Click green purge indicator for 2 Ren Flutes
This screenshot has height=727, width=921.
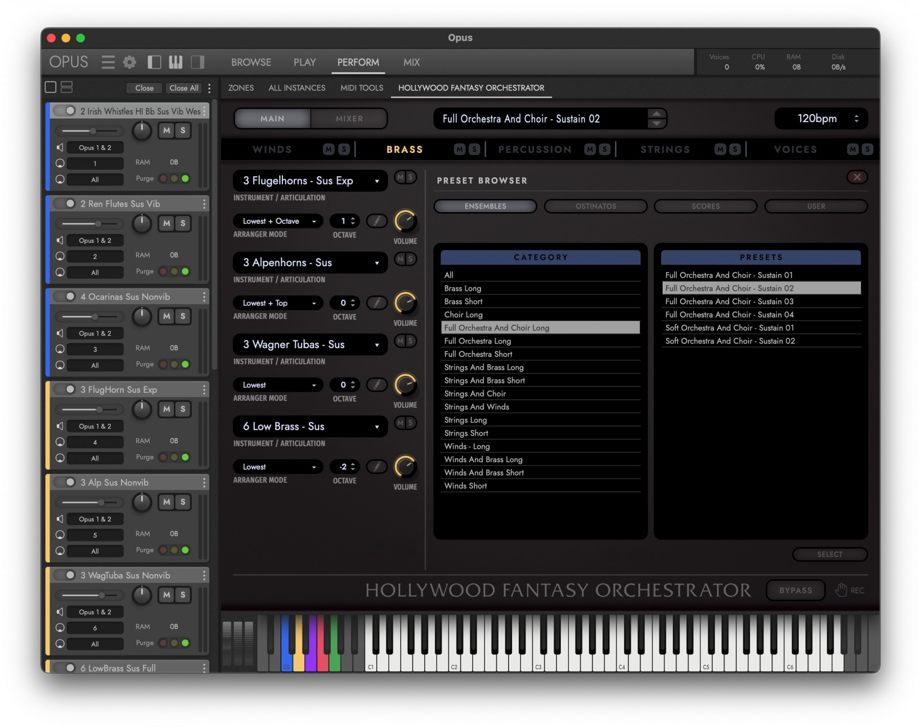tap(185, 271)
